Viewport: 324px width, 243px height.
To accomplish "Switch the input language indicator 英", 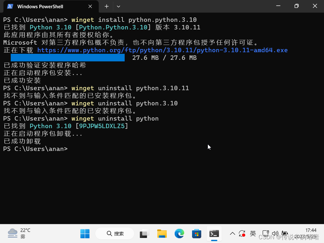I will (253, 234).
